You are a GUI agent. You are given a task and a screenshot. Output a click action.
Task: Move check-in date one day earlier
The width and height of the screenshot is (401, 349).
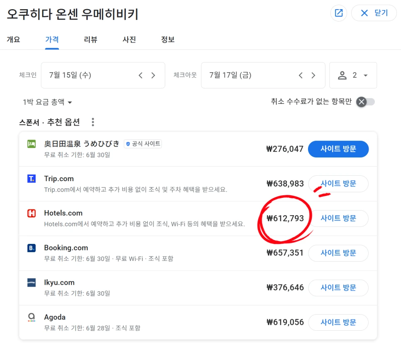pos(140,75)
